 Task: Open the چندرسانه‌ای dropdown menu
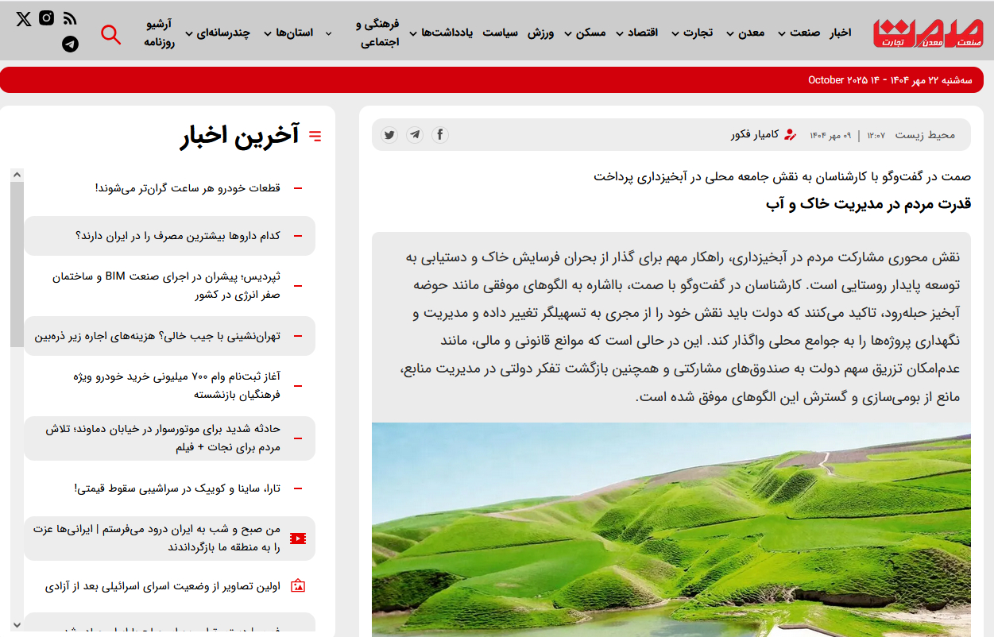pos(218,33)
